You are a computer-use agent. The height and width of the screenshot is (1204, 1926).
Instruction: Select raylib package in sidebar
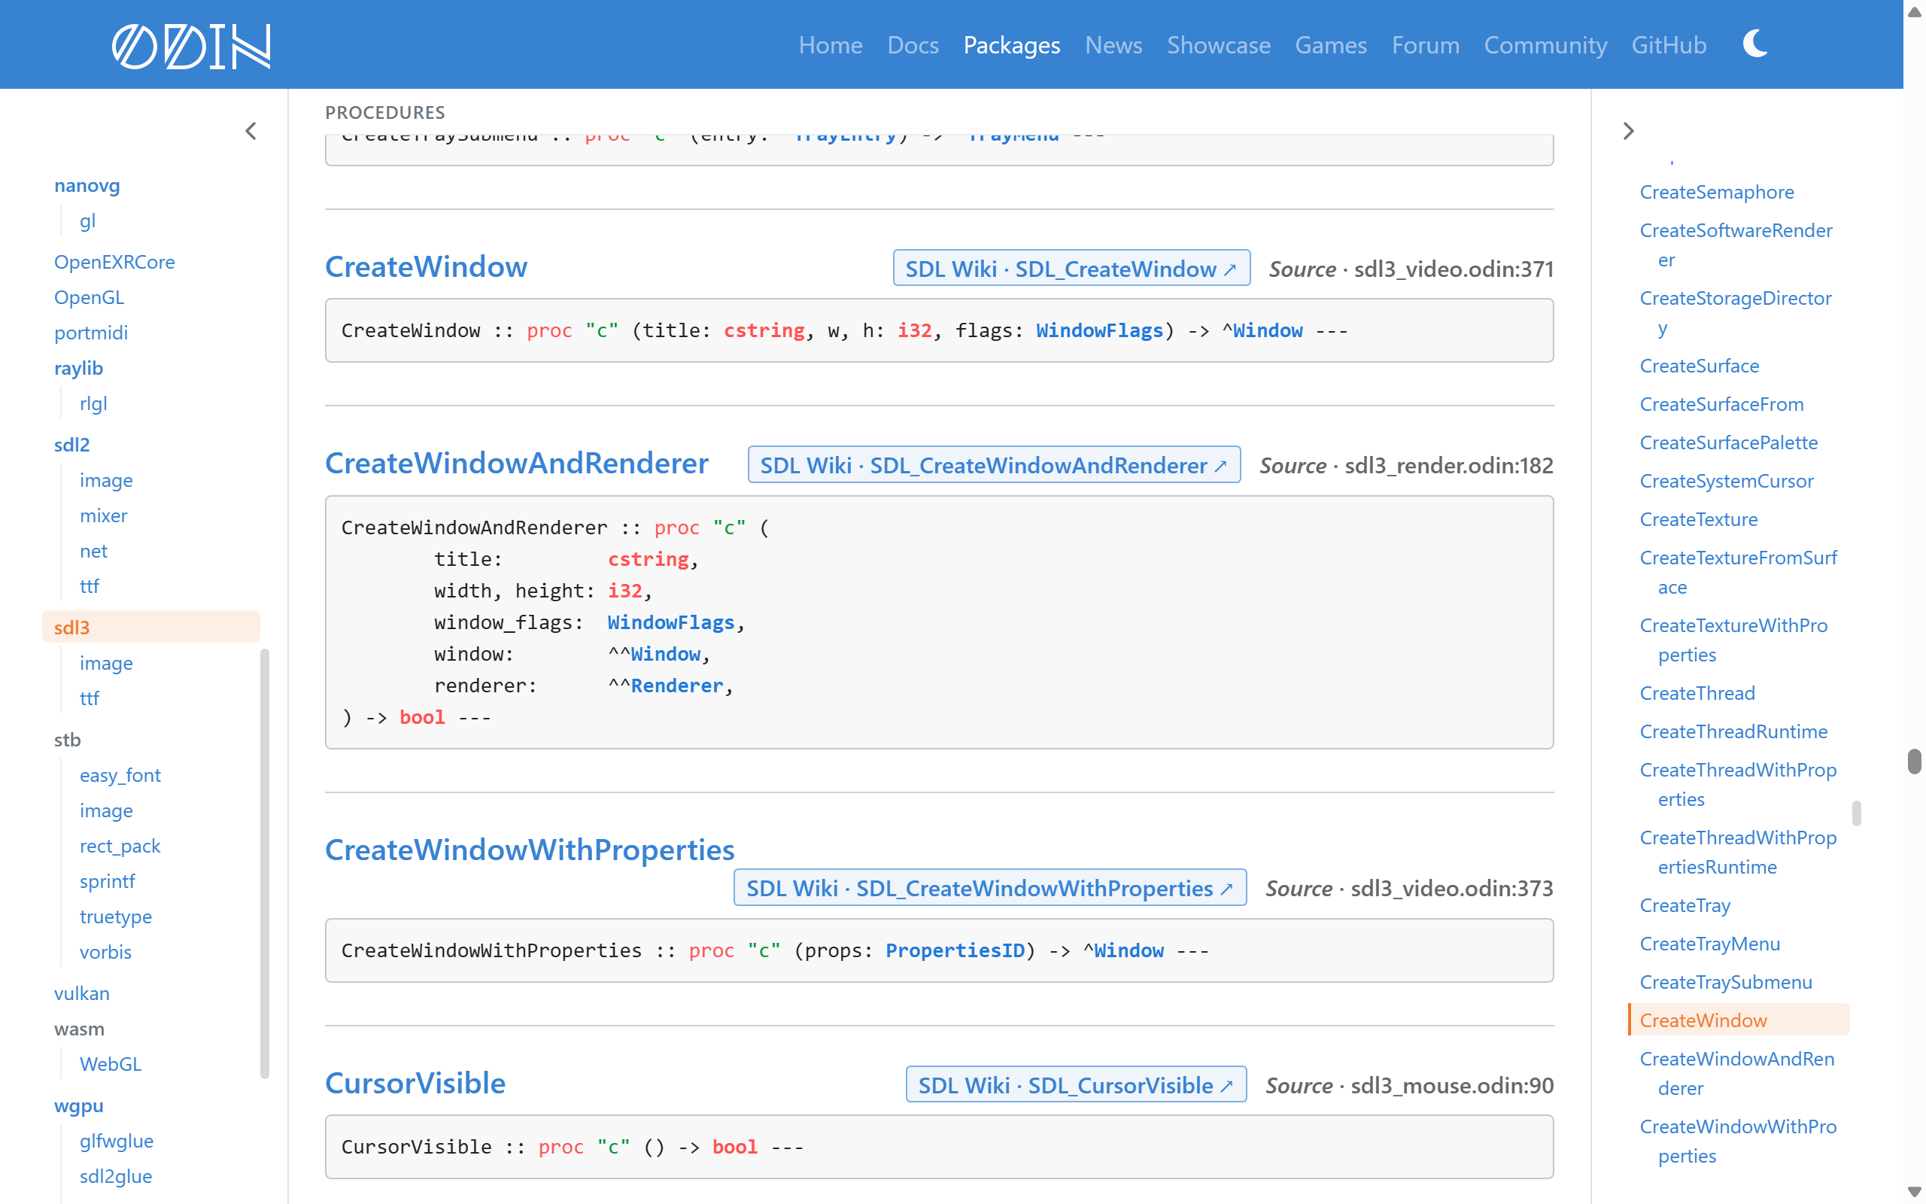78,368
